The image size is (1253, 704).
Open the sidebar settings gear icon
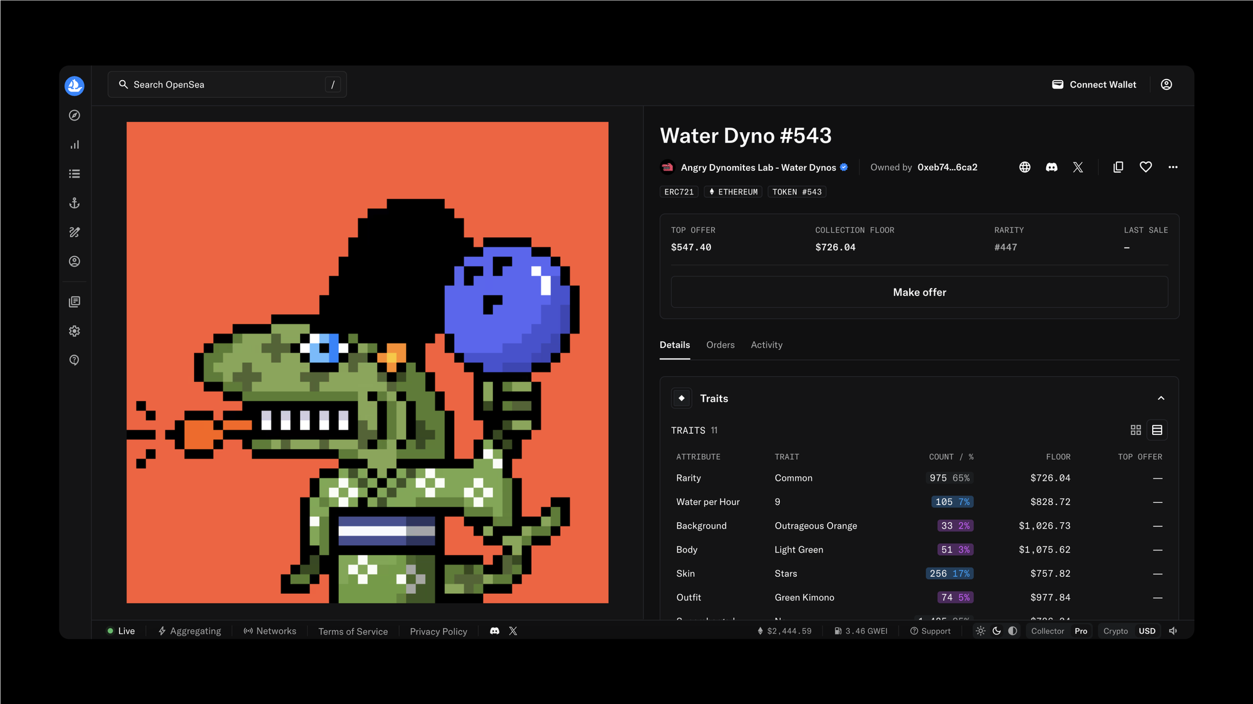coord(75,331)
